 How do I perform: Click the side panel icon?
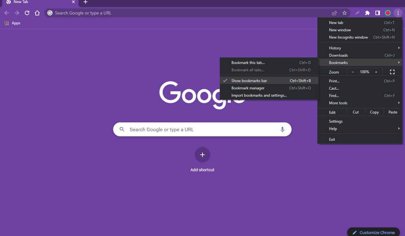click(378, 13)
